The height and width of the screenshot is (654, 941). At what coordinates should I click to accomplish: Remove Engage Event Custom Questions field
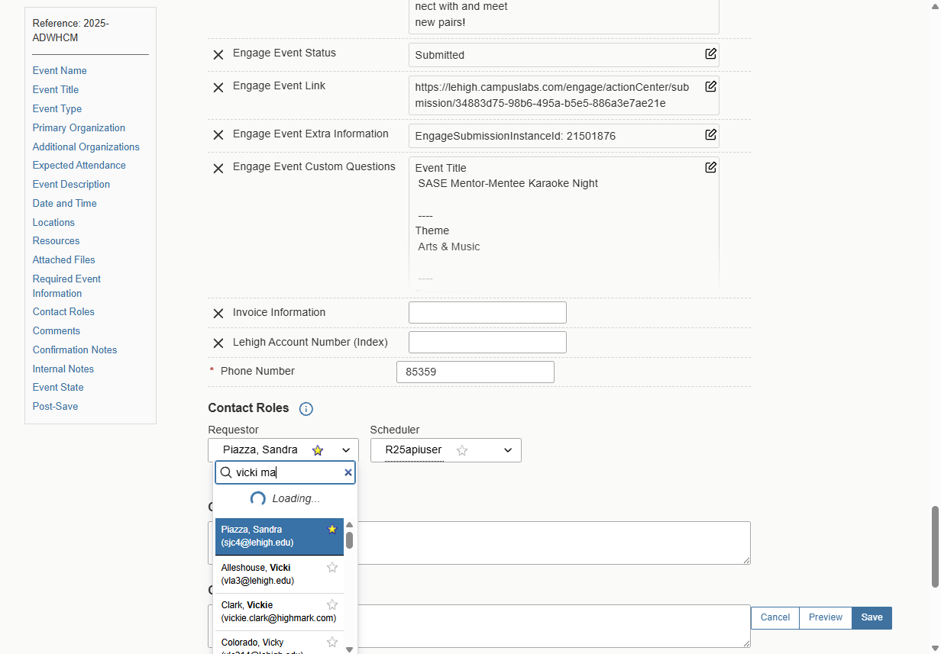(218, 168)
